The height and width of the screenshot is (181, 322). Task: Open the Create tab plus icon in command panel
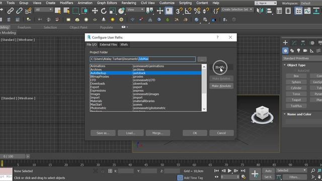[285, 43]
